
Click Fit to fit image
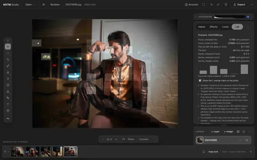(123, 139)
